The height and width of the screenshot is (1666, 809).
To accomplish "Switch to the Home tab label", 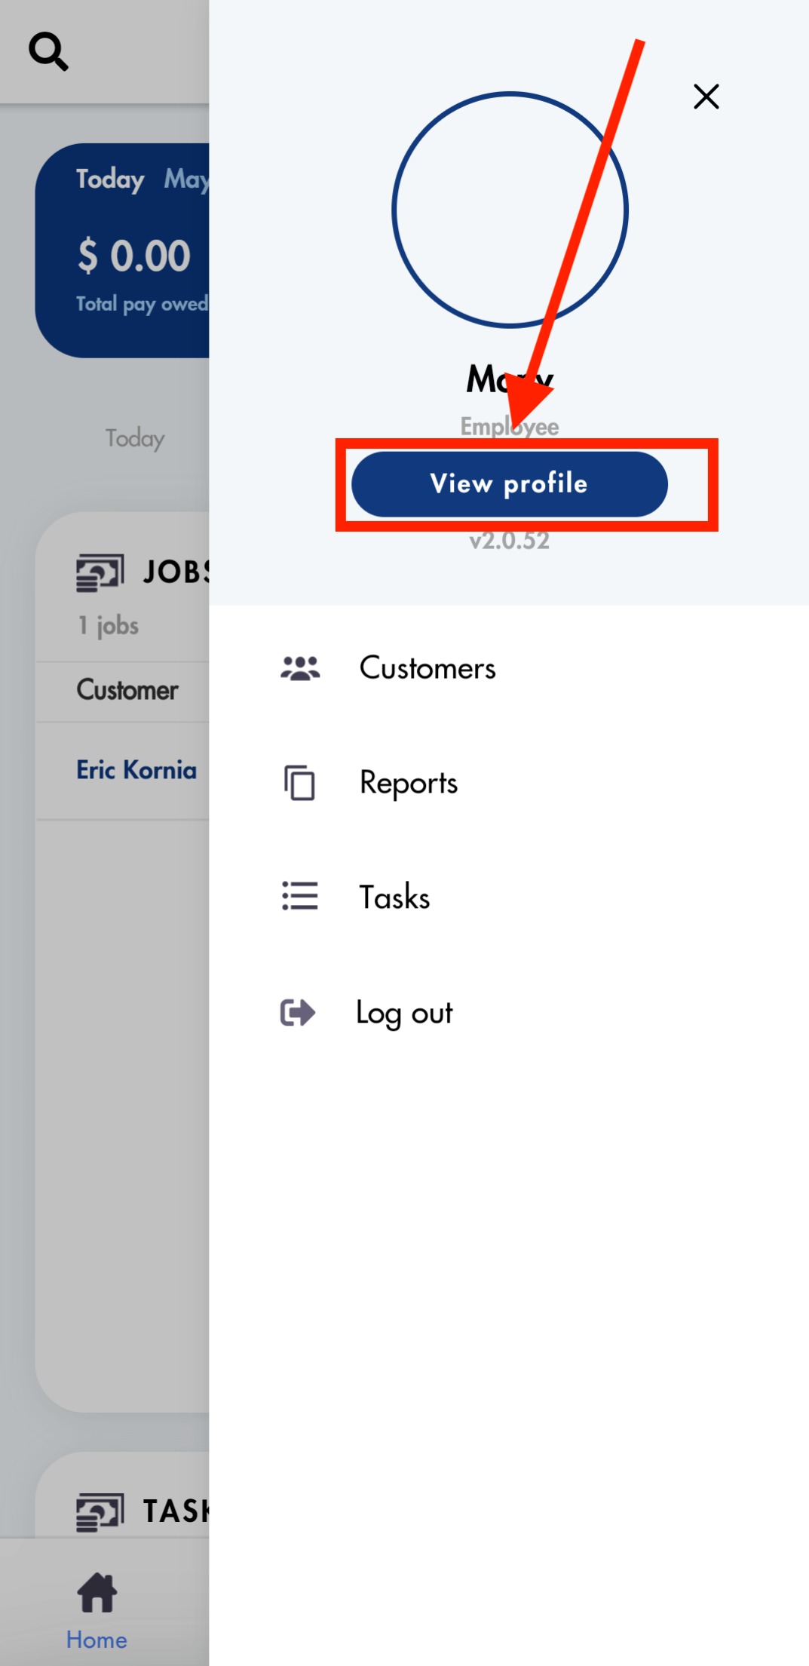I will 97,1640.
